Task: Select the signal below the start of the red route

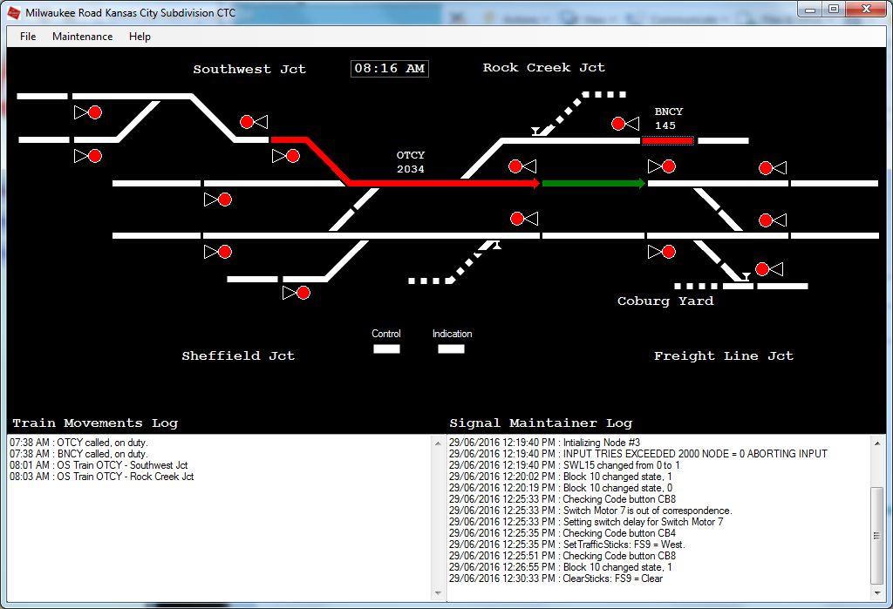Action: tap(286, 156)
